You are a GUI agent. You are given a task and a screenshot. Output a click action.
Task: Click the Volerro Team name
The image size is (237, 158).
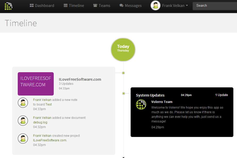(x=162, y=102)
